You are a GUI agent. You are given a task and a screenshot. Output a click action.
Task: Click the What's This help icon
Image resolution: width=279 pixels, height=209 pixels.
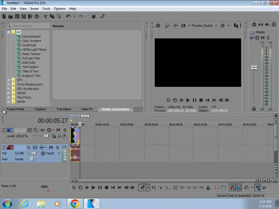(x=102, y=17)
